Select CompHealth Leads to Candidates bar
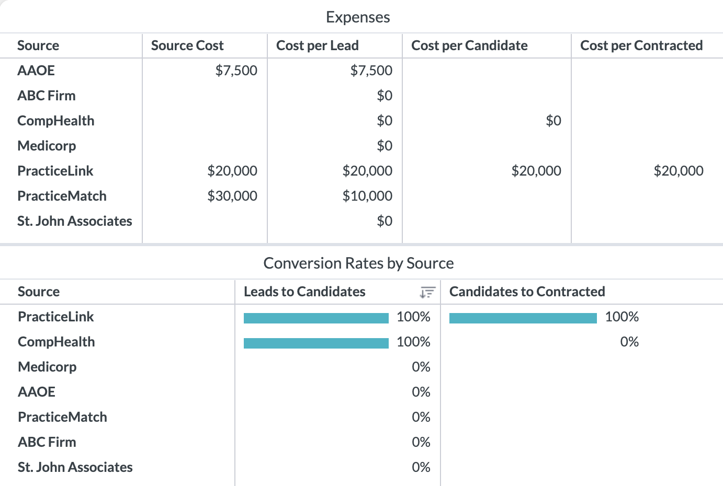The height and width of the screenshot is (486, 723). click(316, 343)
